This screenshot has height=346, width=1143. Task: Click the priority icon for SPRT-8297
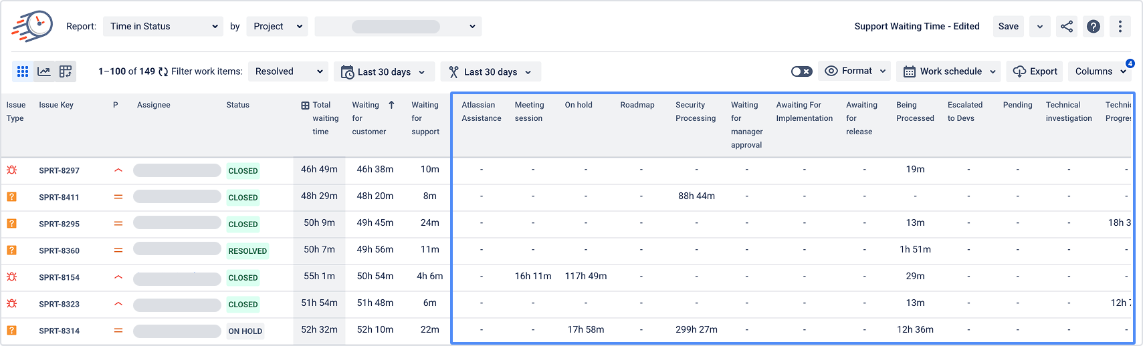click(118, 170)
